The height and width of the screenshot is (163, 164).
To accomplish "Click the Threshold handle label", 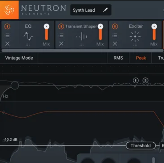I will point(141,146).
